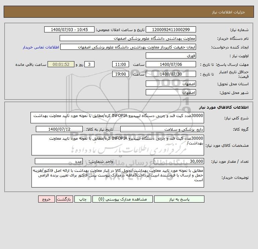Open اطلاعات تماس خریدار link
This screenshot has width=258, height=249.
[41, 47]
